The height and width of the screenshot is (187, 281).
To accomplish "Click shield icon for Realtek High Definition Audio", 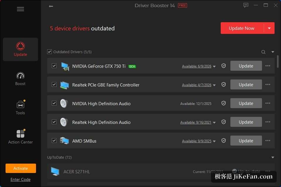I will [x=223, y=122].
